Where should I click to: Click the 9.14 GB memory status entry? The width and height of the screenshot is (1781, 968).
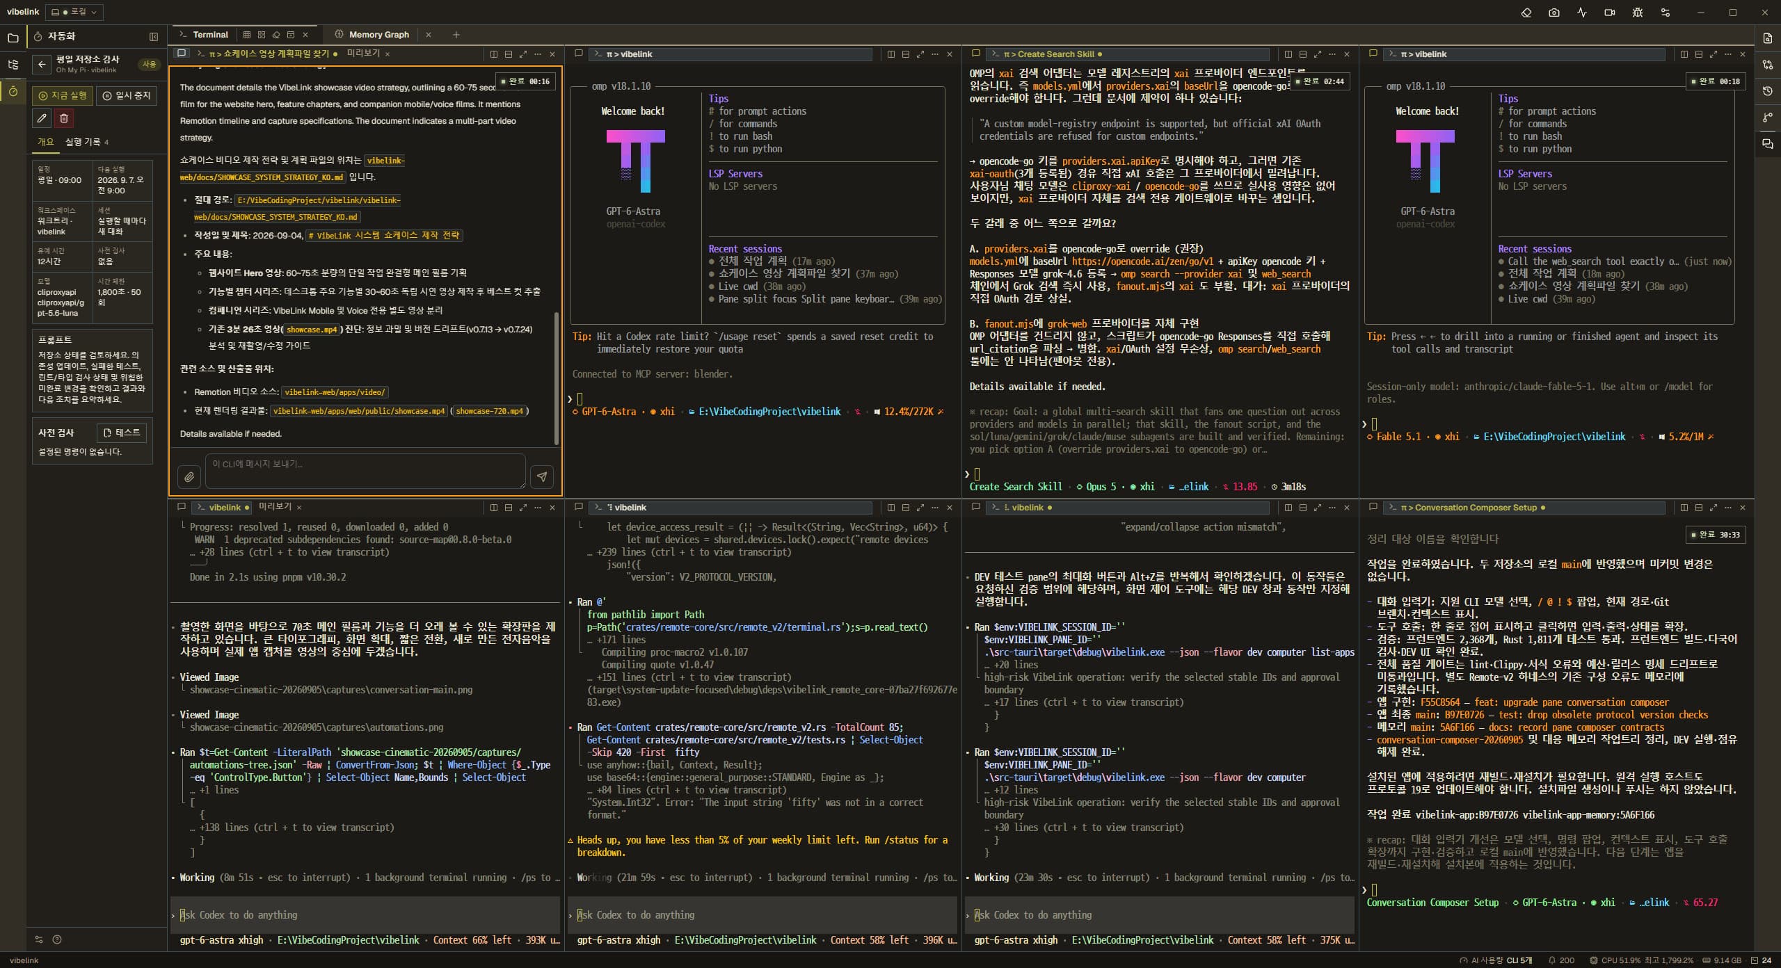[x=1721, y=960]
